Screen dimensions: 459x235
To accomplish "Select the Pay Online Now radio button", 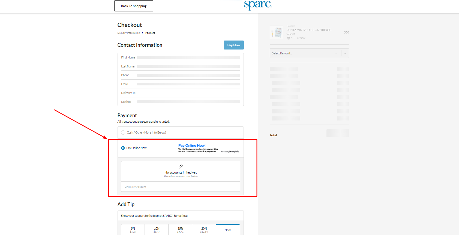I will tap(123, 148).
